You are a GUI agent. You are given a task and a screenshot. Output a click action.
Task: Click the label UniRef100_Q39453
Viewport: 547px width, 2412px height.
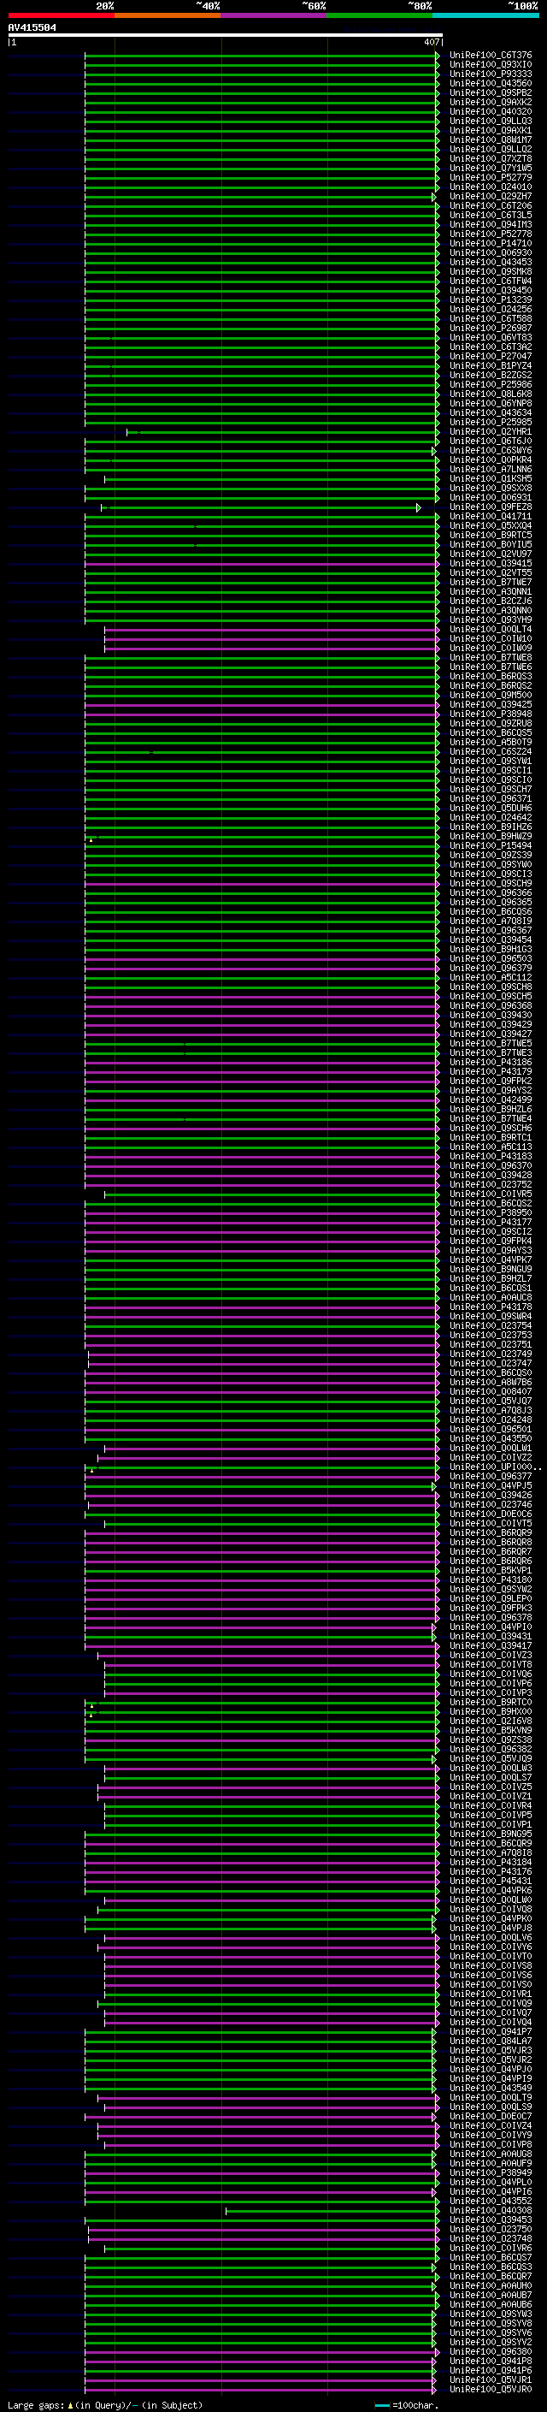pyautogui.click(x=491, y=2220)
